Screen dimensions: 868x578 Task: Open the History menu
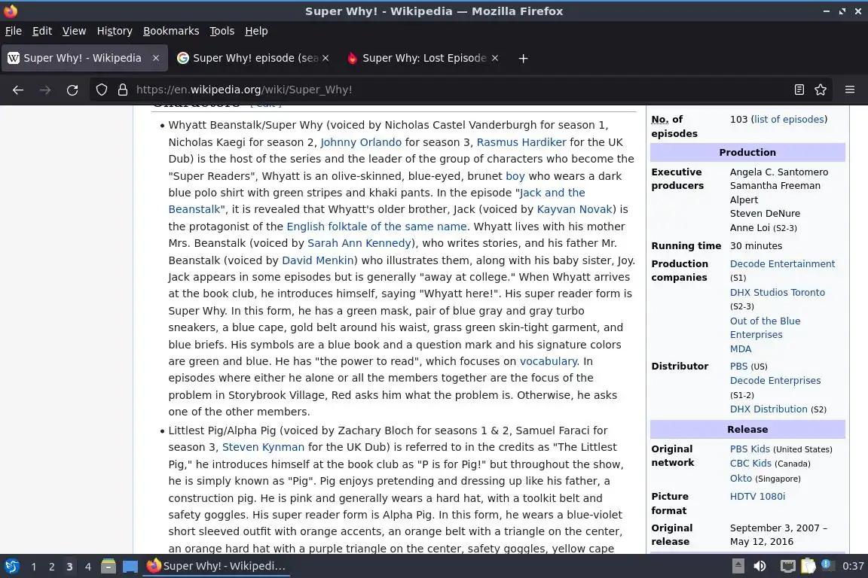tap(115, 31)
